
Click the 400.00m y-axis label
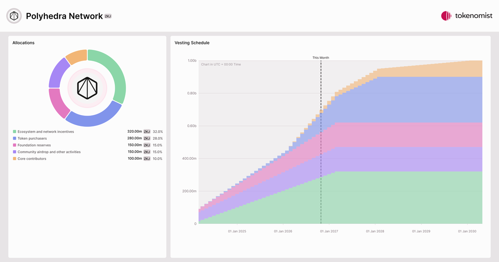point(190,158)
